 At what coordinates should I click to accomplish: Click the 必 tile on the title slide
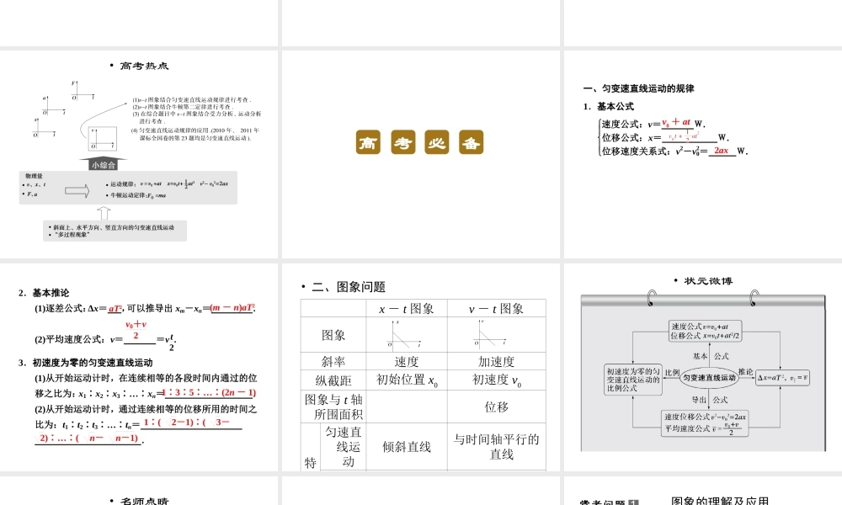tap(436, 142)
